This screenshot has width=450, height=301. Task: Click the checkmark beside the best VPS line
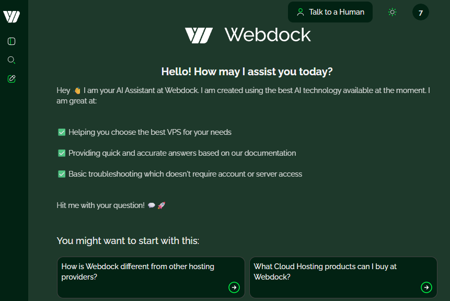(62, 132)
